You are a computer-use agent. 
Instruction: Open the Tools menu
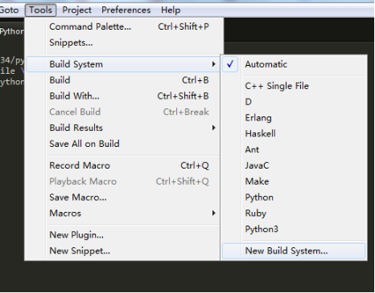pyautogui.click(x=40, y=10)
